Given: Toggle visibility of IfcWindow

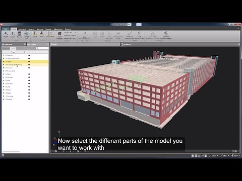Looking at the screenshot, I should (x=29, y=83).
